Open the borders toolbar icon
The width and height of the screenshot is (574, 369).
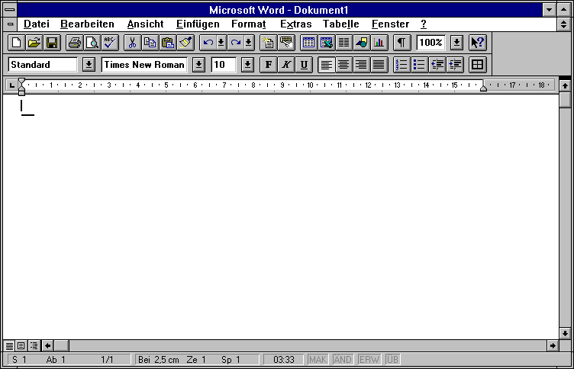(x=477, y=65)
